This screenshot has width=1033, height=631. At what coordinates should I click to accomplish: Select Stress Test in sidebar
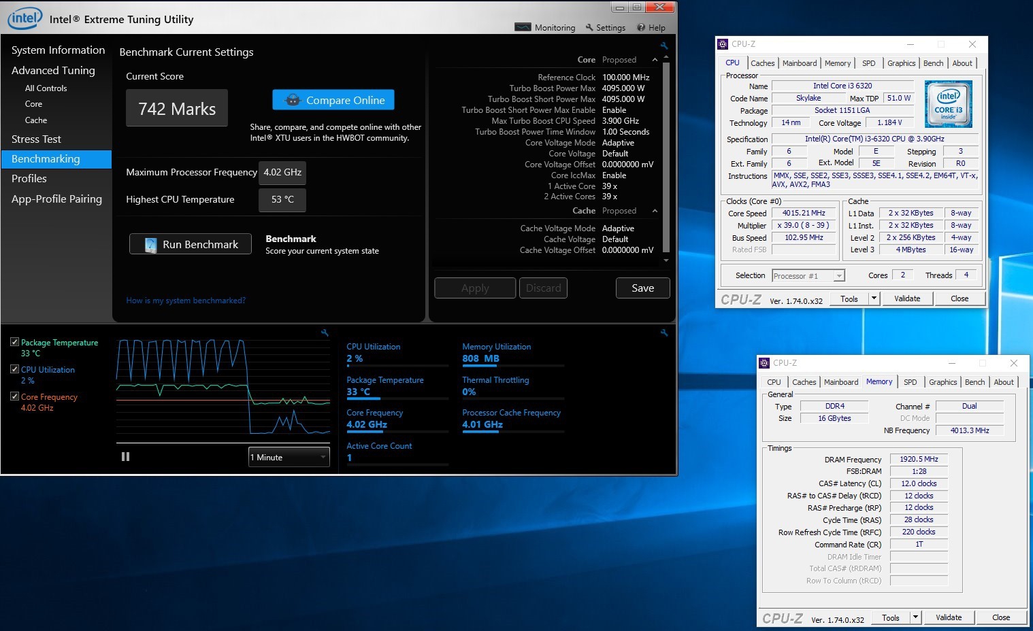(36, 139)
